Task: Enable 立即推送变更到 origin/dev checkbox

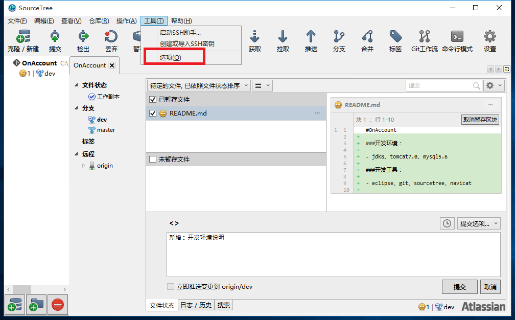Action: click(171, 286)
